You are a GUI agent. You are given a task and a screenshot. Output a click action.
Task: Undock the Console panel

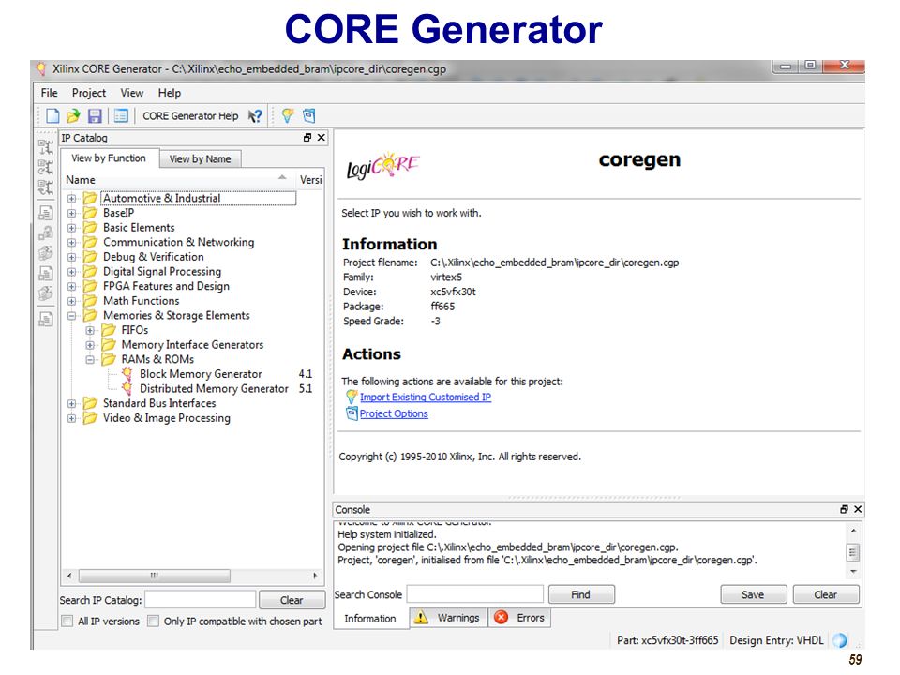pyautogui.click(x=844, y=509)
